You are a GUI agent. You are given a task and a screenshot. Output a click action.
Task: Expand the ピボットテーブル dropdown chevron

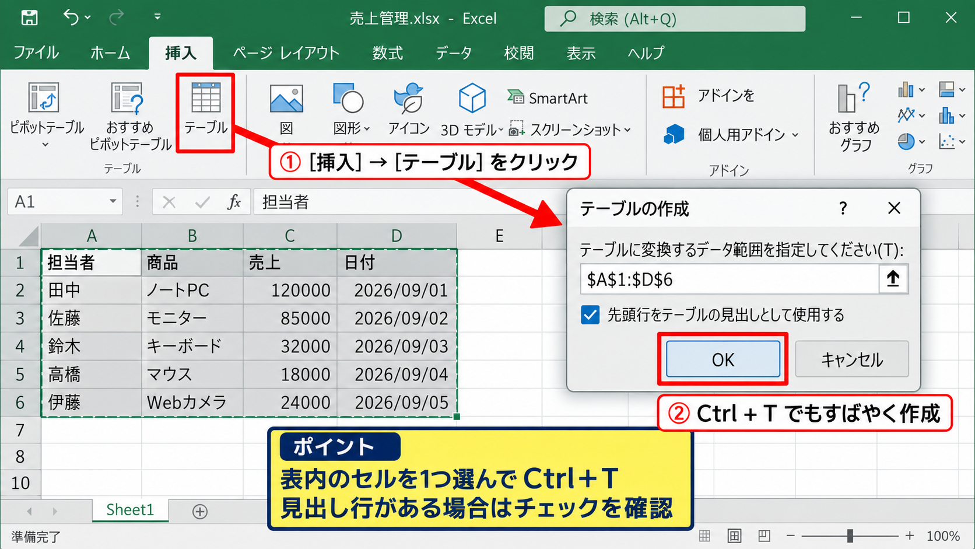tap(45, 145)
